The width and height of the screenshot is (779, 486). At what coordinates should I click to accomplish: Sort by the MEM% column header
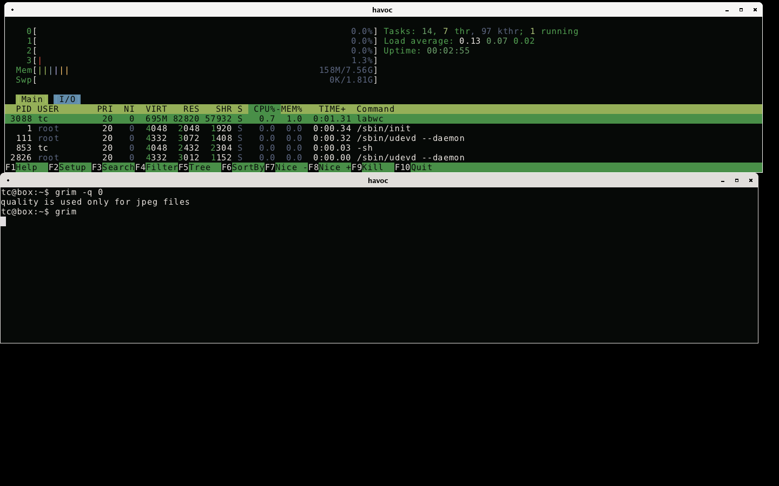292,109
